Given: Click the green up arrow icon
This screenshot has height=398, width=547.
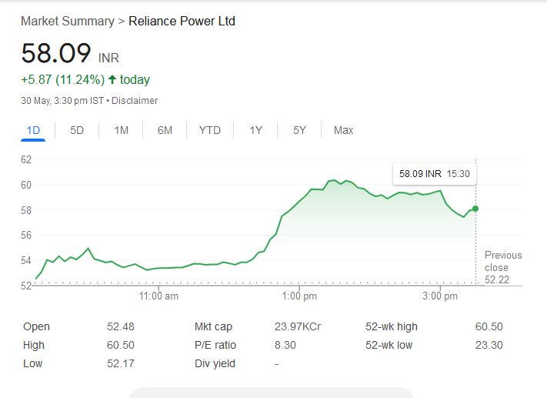Looking at the screenshot, I should tap(112, 79).
